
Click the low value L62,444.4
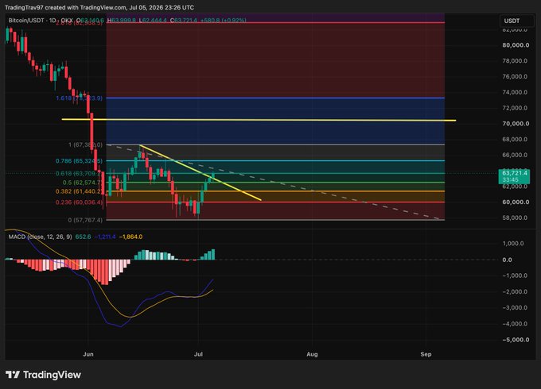[153, 21]
